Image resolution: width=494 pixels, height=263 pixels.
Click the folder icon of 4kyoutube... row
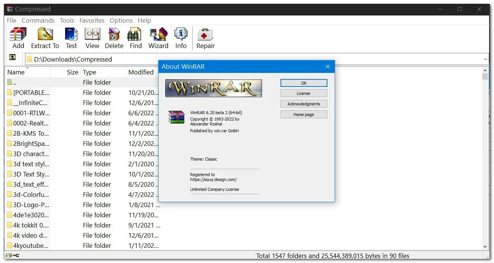9,245
